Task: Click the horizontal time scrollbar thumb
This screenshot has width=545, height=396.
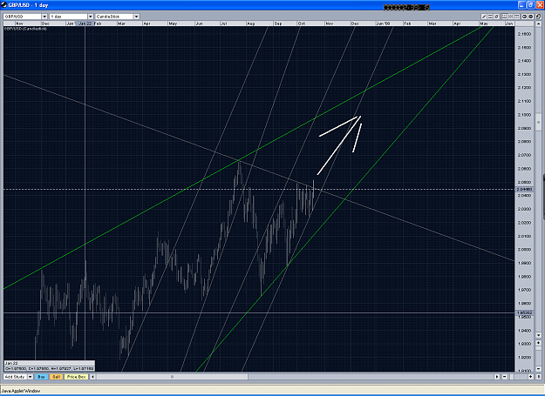Action: pos(172,377)
